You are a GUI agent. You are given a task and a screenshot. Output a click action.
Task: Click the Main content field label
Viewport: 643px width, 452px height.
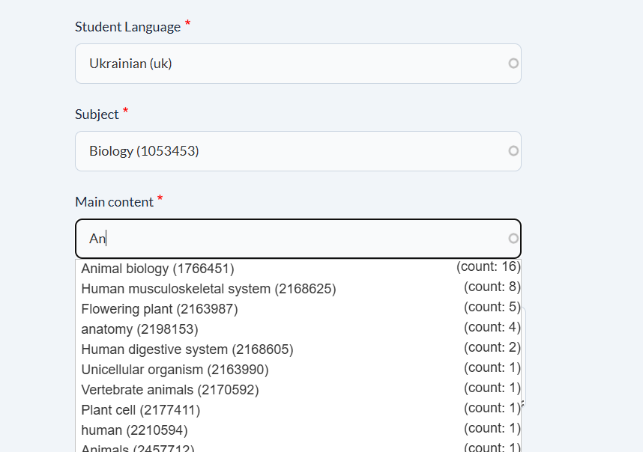click(x=114, y=202)
